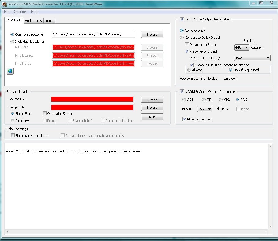Screen dimensions: 278x241
Task: Open the Help menu
Action: coord(35,12)
